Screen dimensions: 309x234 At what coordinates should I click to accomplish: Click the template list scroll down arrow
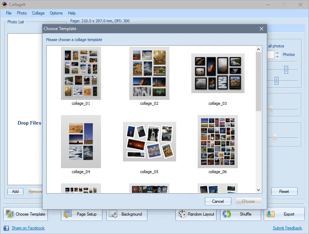tap(259, 190)
